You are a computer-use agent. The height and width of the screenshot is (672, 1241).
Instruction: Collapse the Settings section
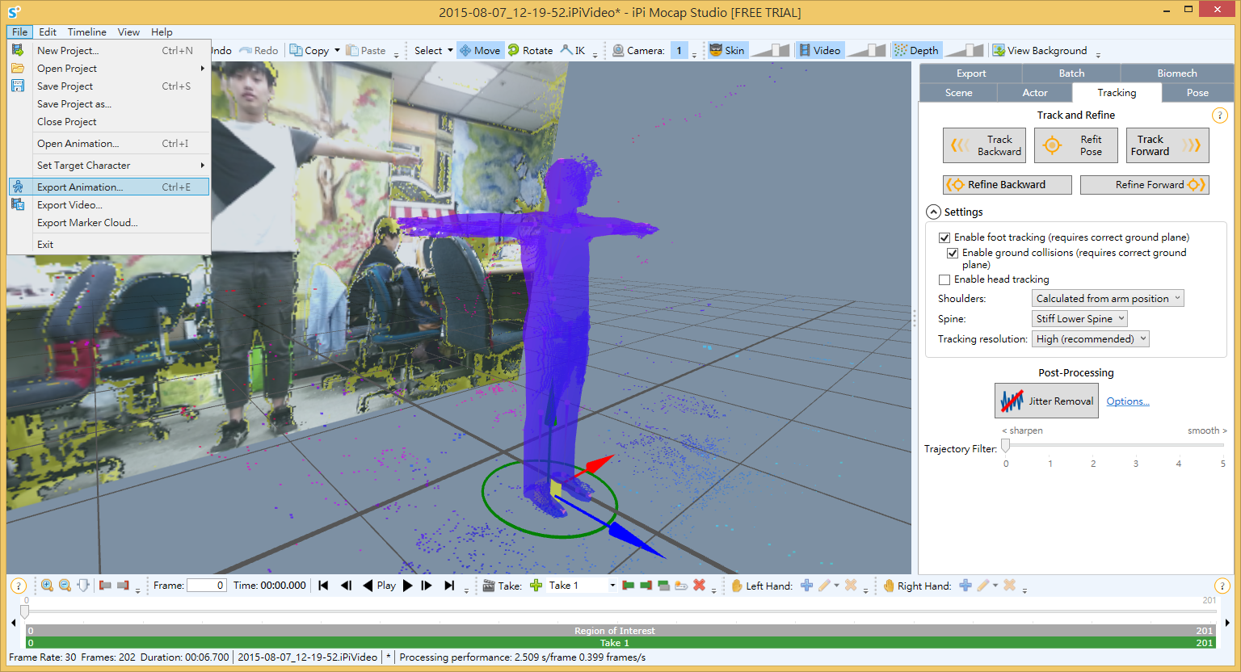[x=933, y=212]
